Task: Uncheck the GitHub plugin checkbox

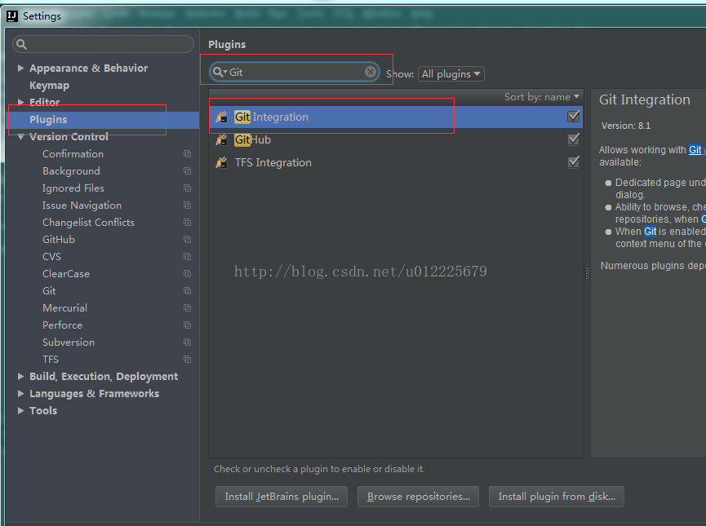Action: (573, 139)
